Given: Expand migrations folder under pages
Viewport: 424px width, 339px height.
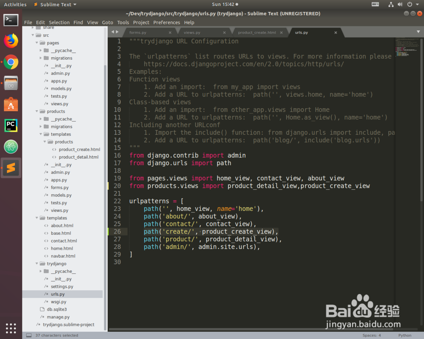Looking at the screenshot, I should click(x=41, y=58).
